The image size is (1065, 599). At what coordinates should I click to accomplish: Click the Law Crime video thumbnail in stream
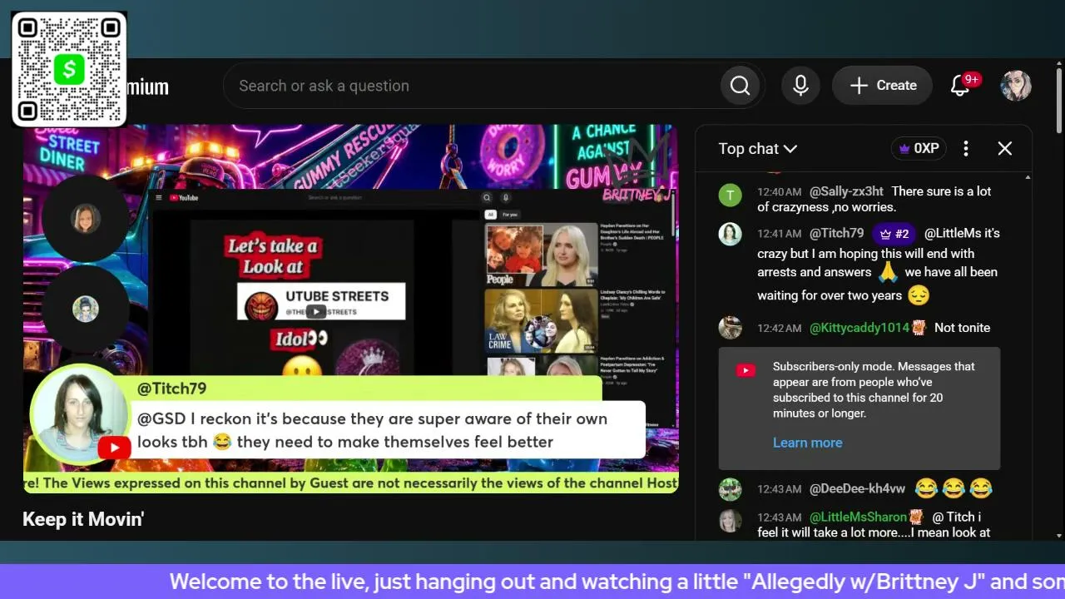542,319
